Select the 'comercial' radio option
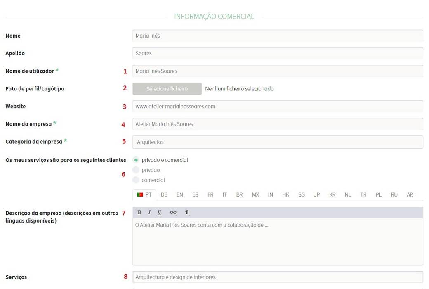The image size is (429, 289). pos(136,180)
